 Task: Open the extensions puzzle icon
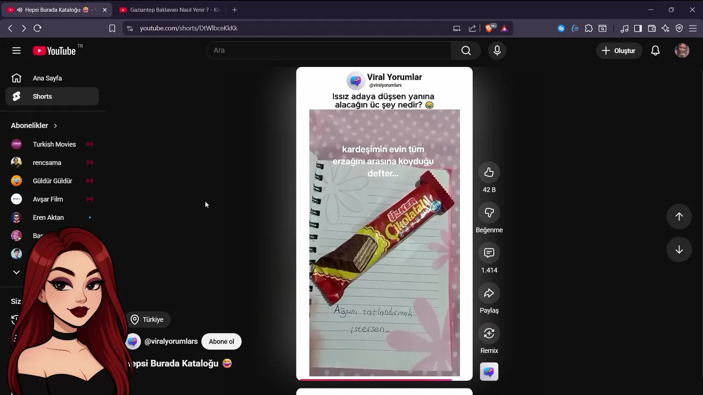(589, 28)
